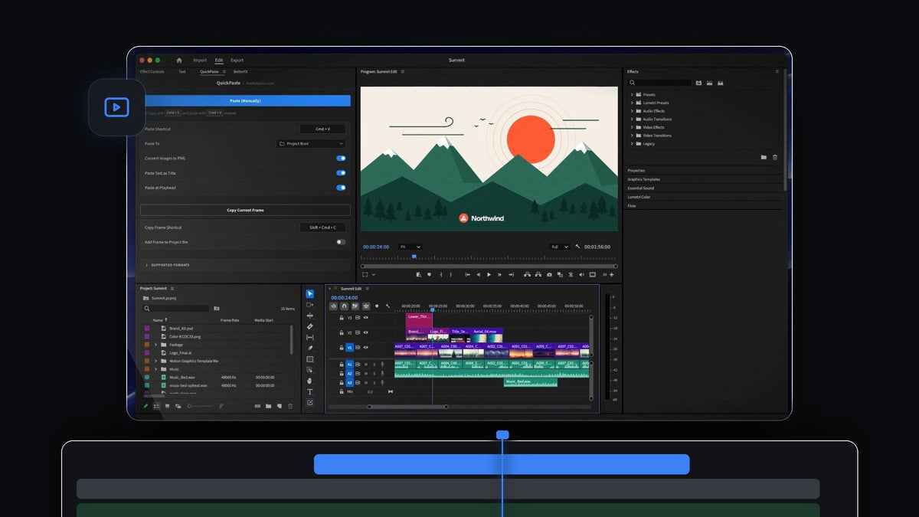
Task: Toggle Convert Images to PNG switch
Action: [341, 158]
